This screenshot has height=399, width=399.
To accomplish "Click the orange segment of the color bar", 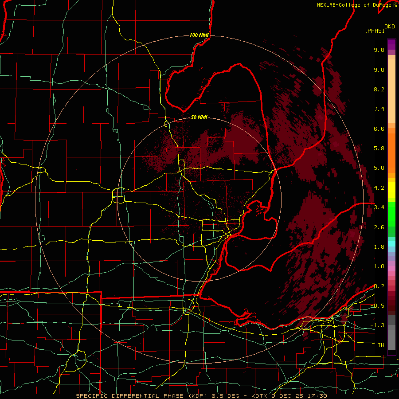I will pyautogui.click(x=391, y=151).
